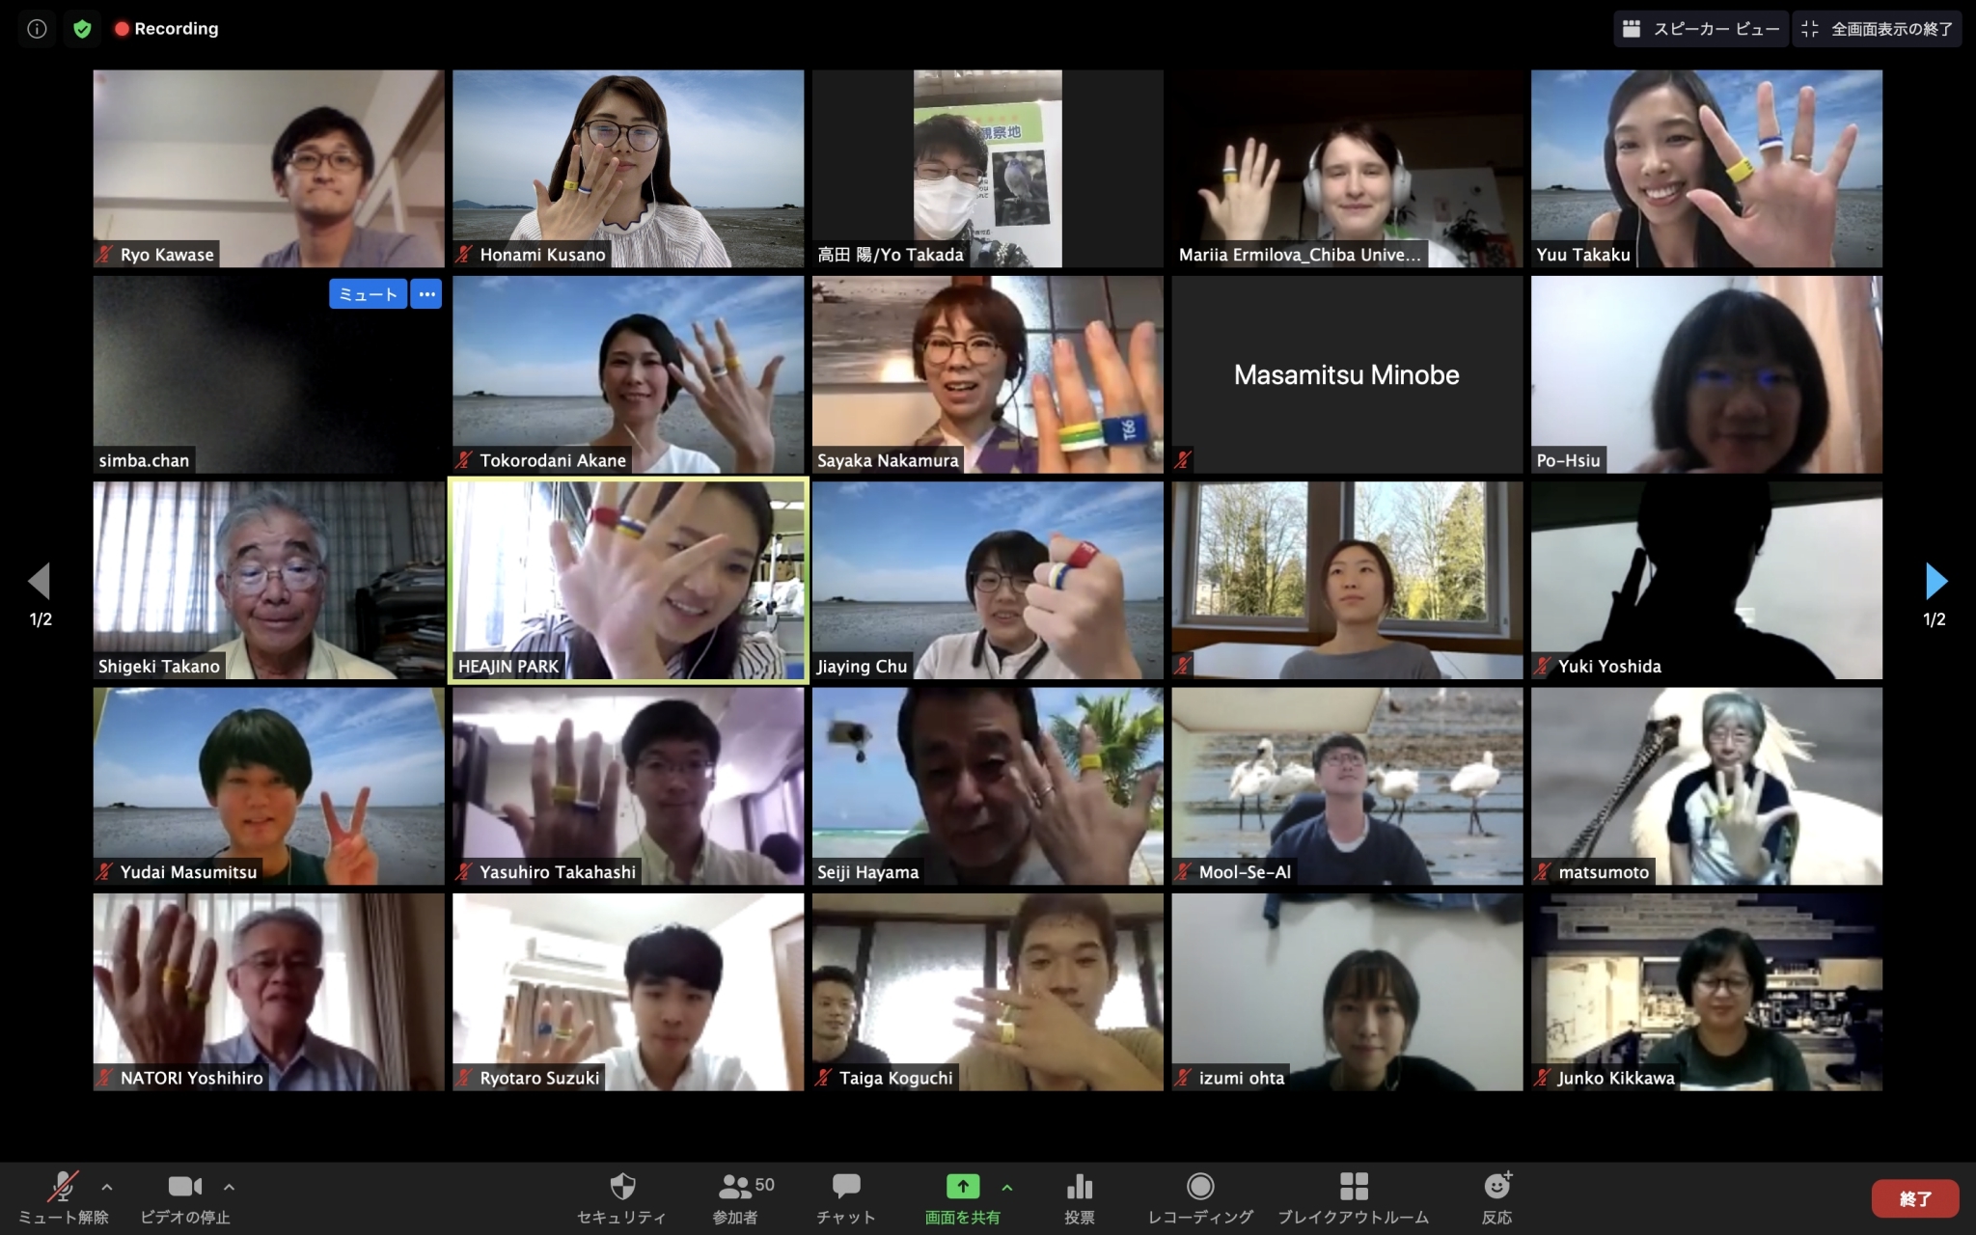Open the Breakout Rooms grid icon
The height and width of the screenshot is (1235, 1976).
[1354, 1186]
